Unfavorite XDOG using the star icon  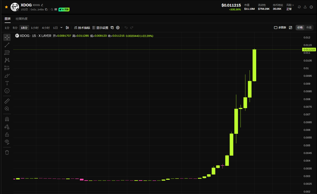[x=6, y=7]
